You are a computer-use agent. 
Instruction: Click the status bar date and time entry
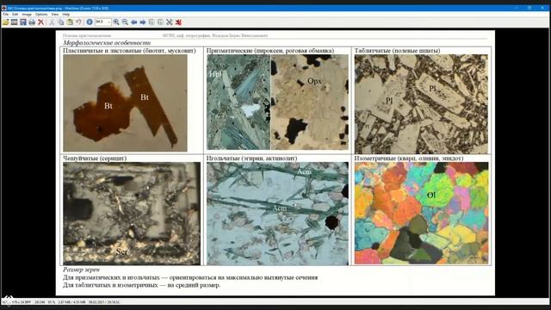[104, 302]
